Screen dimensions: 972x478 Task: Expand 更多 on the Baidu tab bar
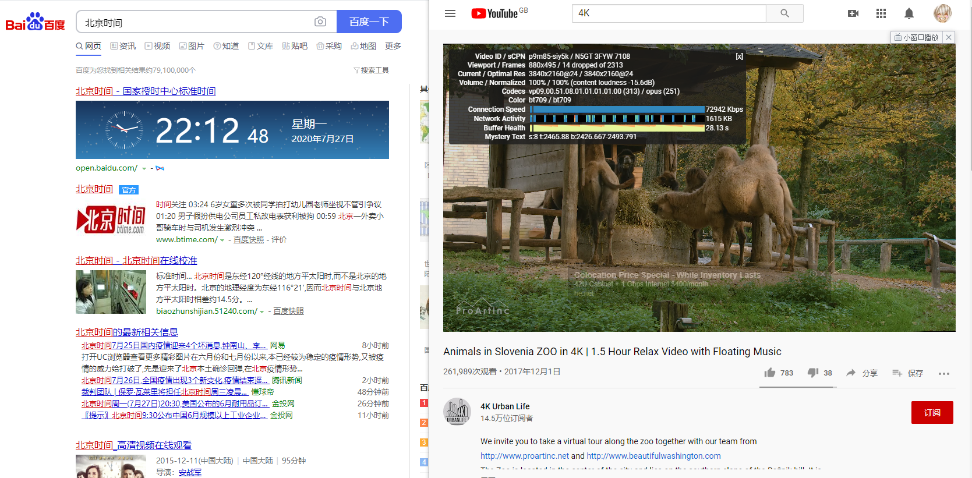(x=393, y=46)
